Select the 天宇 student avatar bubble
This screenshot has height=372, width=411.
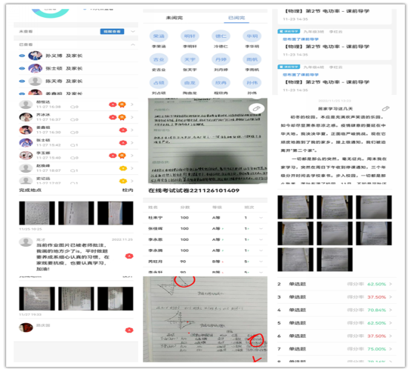point(190,59)
